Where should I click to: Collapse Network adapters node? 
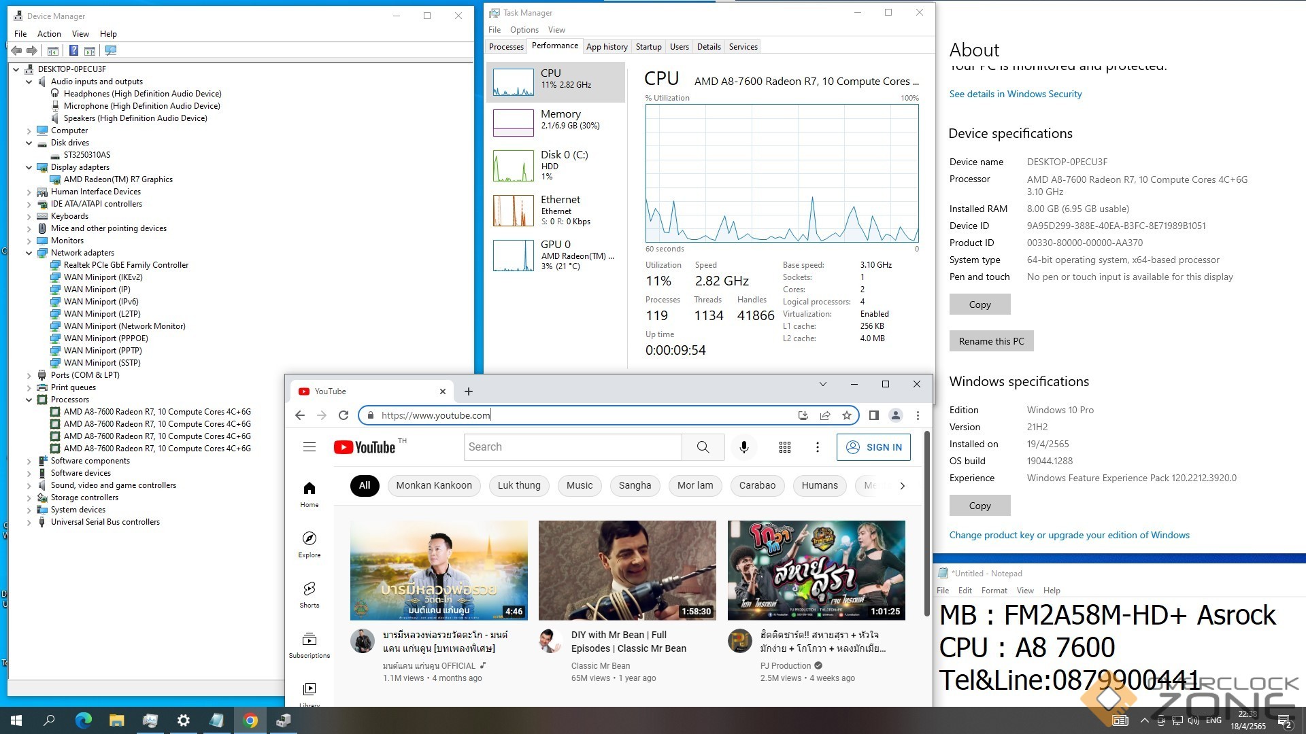coord(29,253)
